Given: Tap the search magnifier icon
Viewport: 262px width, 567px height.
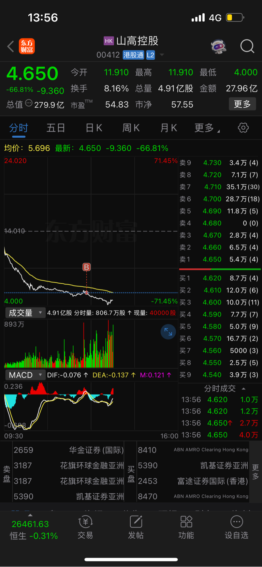Looking at the screenshot, I should pyautogui.click(x=247, y=46).
